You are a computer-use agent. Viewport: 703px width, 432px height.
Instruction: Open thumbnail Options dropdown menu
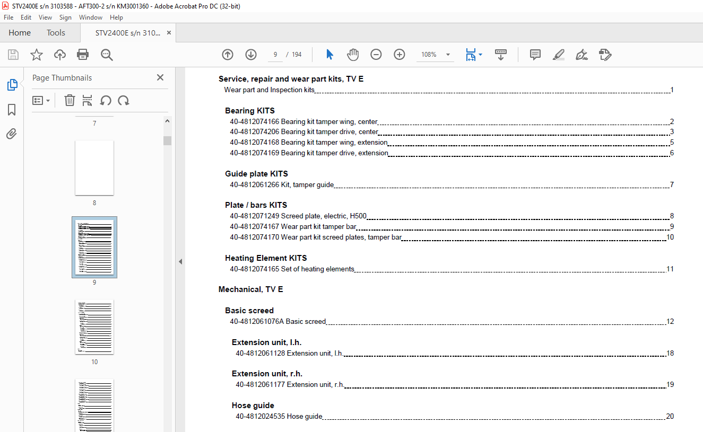[x=41, y=100]
